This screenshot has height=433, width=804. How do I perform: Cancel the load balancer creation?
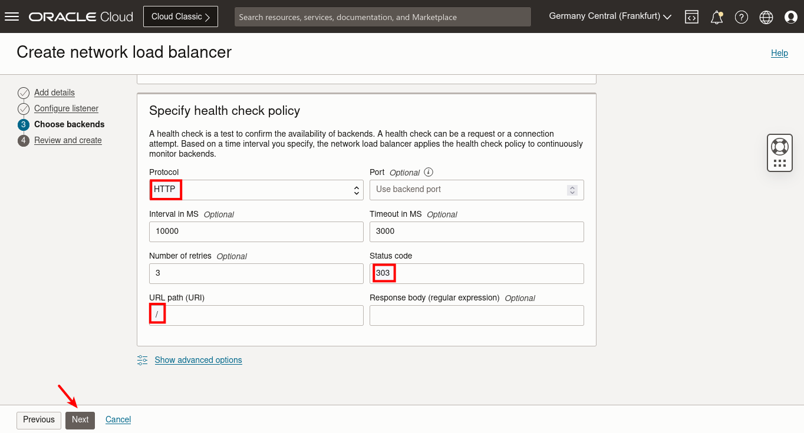pos(118,419)
